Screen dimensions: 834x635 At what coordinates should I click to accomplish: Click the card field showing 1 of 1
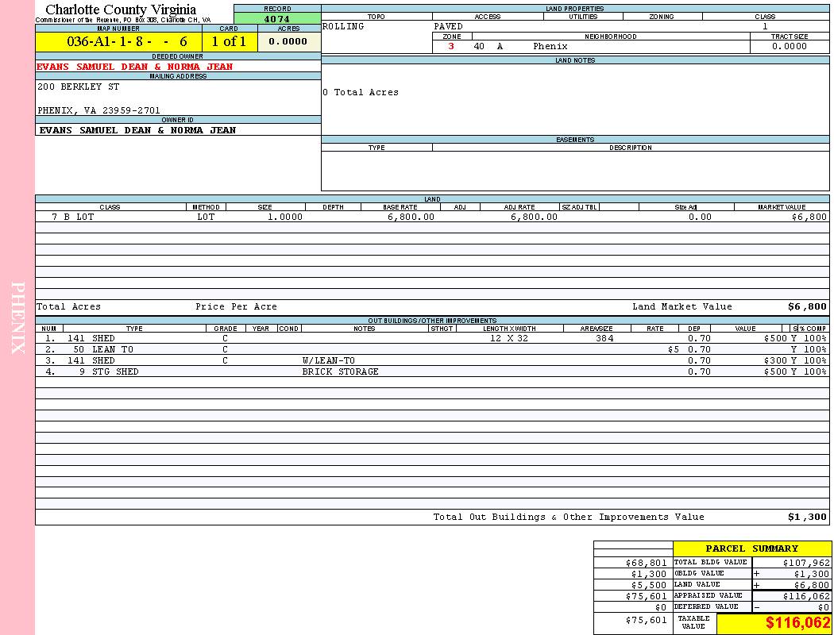(x=229, y=42)
